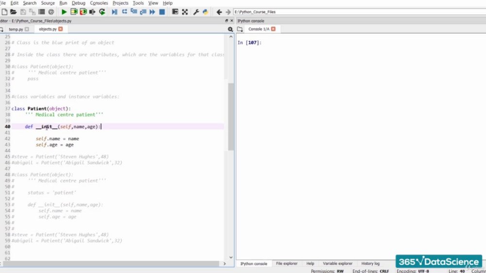486x273 pixels.
Task: Open the History log tab
Action: coord(370,263)
